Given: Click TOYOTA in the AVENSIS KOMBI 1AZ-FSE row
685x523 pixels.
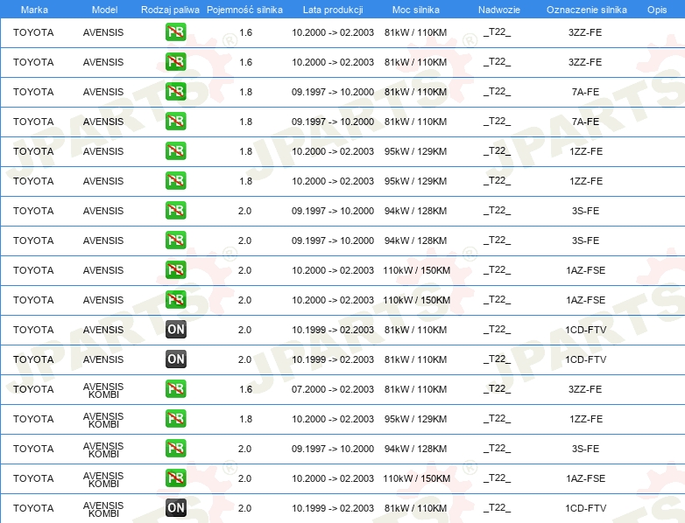Looking at the screenshot, I should point(33,478).
